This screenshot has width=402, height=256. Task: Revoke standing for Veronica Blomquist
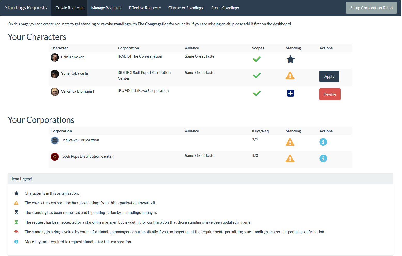tap(330, 94)
